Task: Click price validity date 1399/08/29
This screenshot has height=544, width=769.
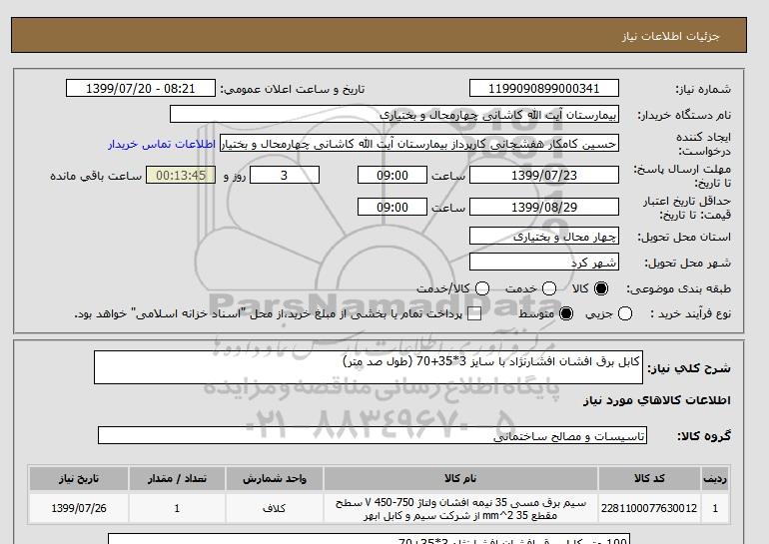Action: click(544, 207)
